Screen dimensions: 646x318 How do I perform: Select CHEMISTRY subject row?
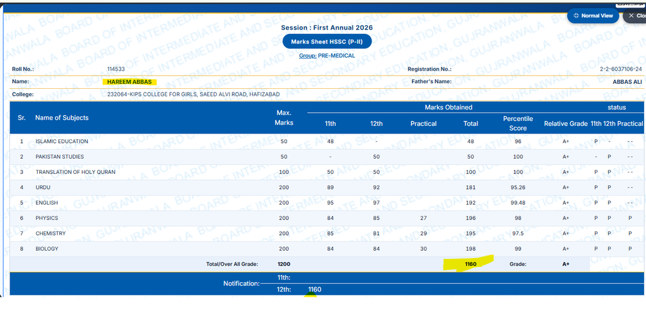point(326,233)
